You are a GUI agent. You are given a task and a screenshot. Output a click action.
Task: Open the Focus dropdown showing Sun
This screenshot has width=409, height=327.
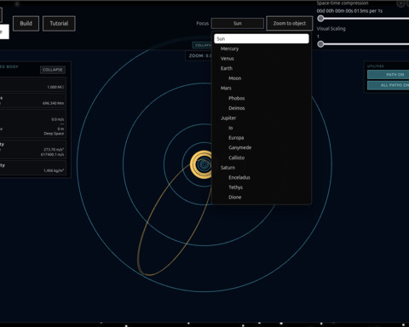pyautogui.click(x=238, y=23)
